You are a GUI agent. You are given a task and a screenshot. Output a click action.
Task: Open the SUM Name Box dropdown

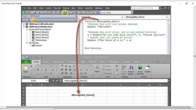(x=47, y=81)
